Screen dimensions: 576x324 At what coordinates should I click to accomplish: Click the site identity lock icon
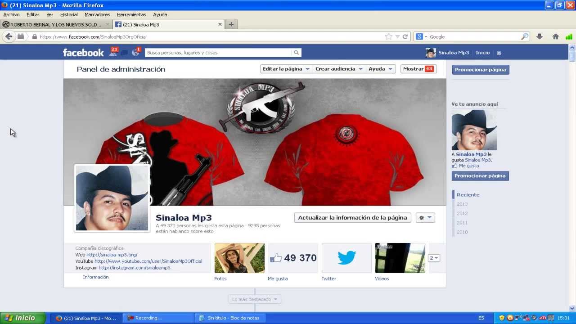click(34, 37)
